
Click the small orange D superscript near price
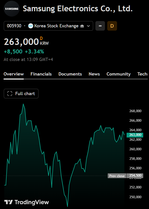click(41, 38)
